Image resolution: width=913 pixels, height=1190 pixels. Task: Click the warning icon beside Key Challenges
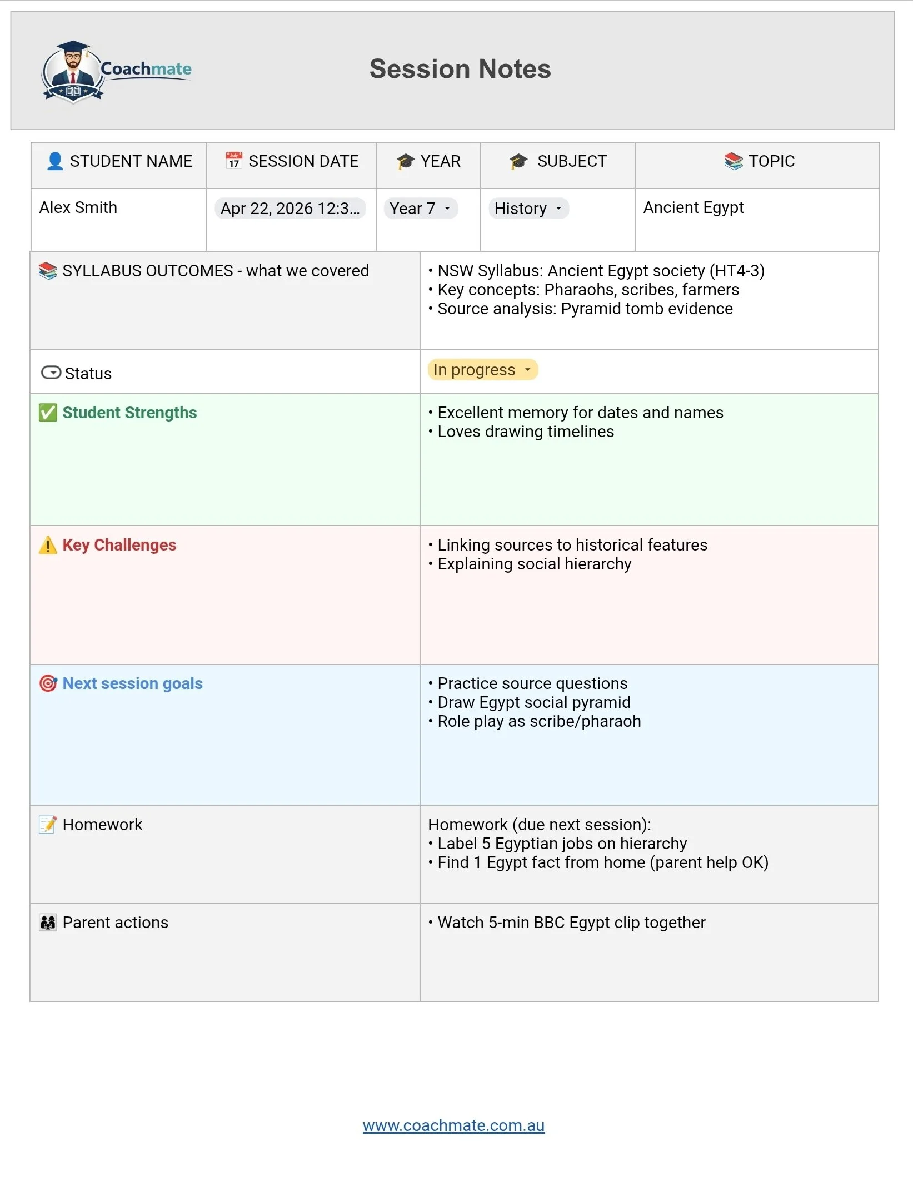pyautogui.click(x=48, y=545)
